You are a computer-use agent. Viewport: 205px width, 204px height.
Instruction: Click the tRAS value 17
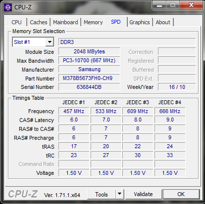[x=74, y=146]
